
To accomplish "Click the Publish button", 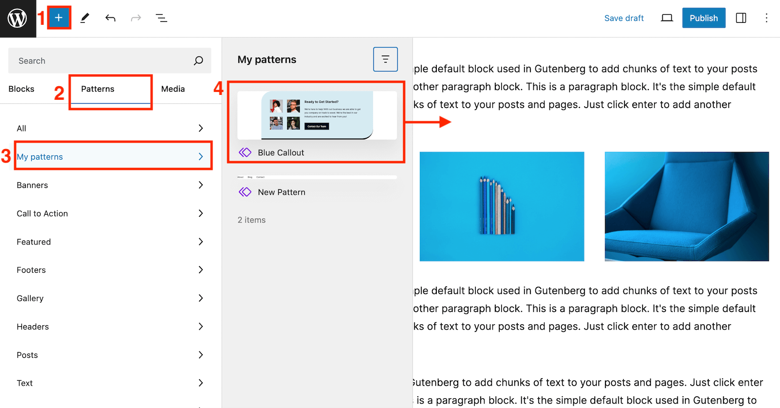I will point(703,18).
